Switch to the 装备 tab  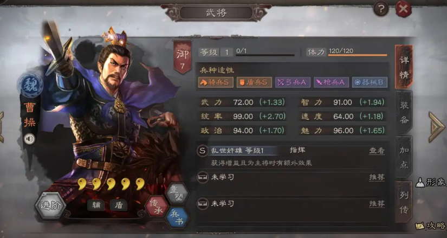[404, 112]
